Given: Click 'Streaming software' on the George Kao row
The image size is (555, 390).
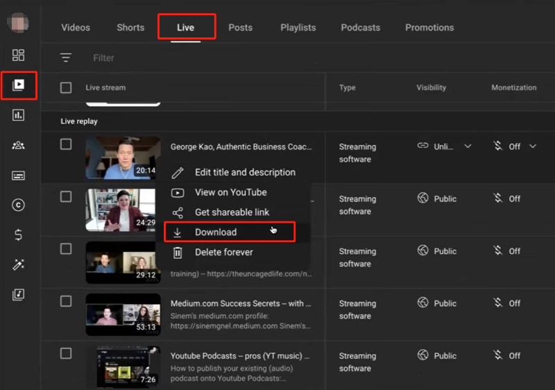Looking at the screenshot, I should pyautogui.click(x=357, y=153).
